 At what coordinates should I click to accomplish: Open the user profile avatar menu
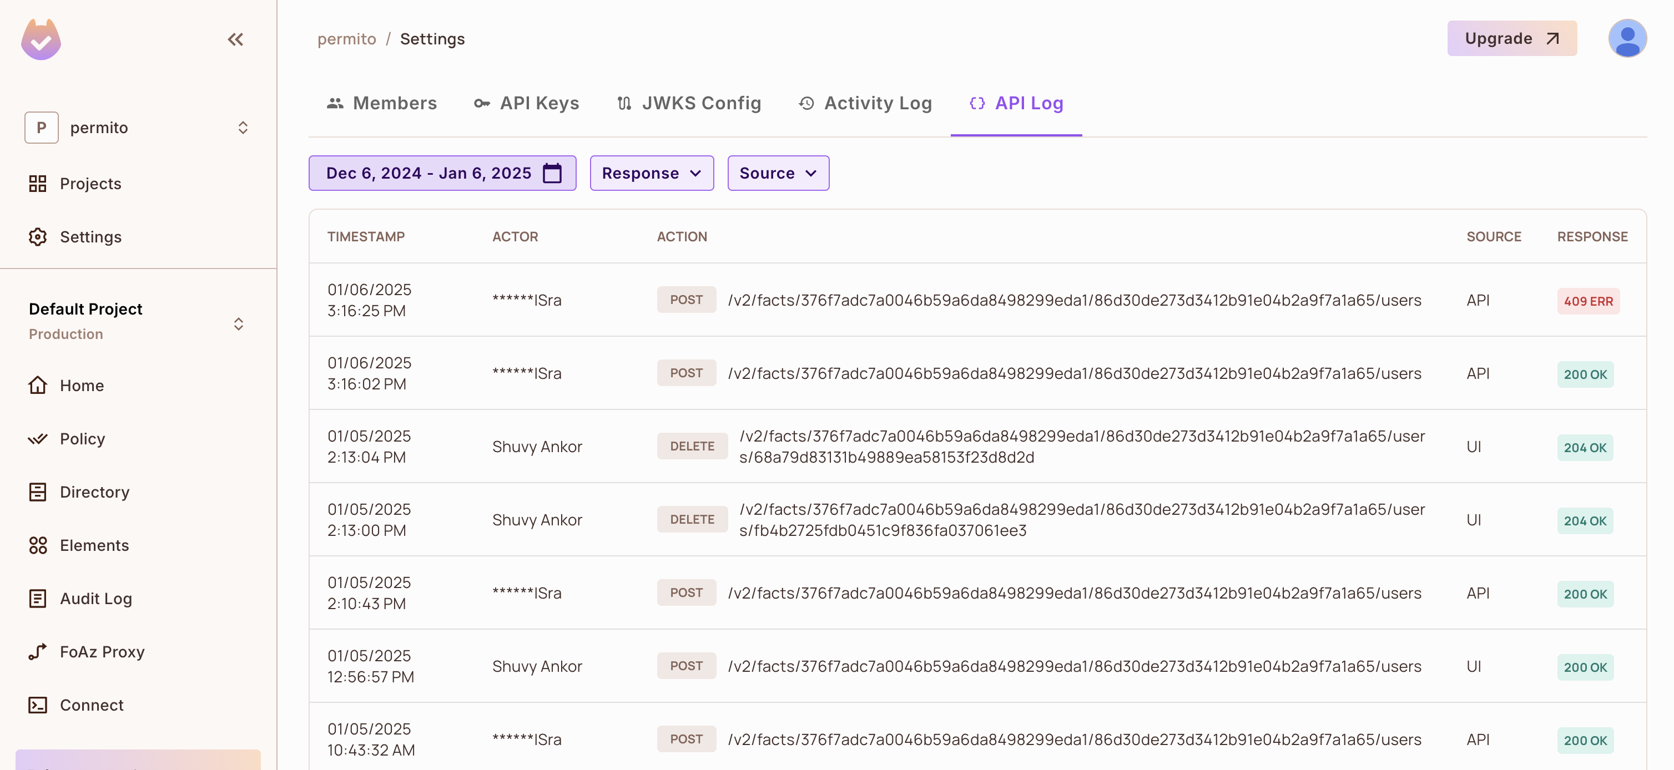click(x=1628, y=38)
